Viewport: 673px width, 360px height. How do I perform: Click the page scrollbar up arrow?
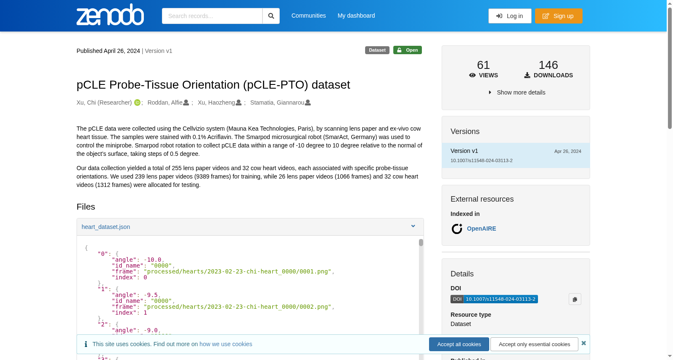coord(670,3)
